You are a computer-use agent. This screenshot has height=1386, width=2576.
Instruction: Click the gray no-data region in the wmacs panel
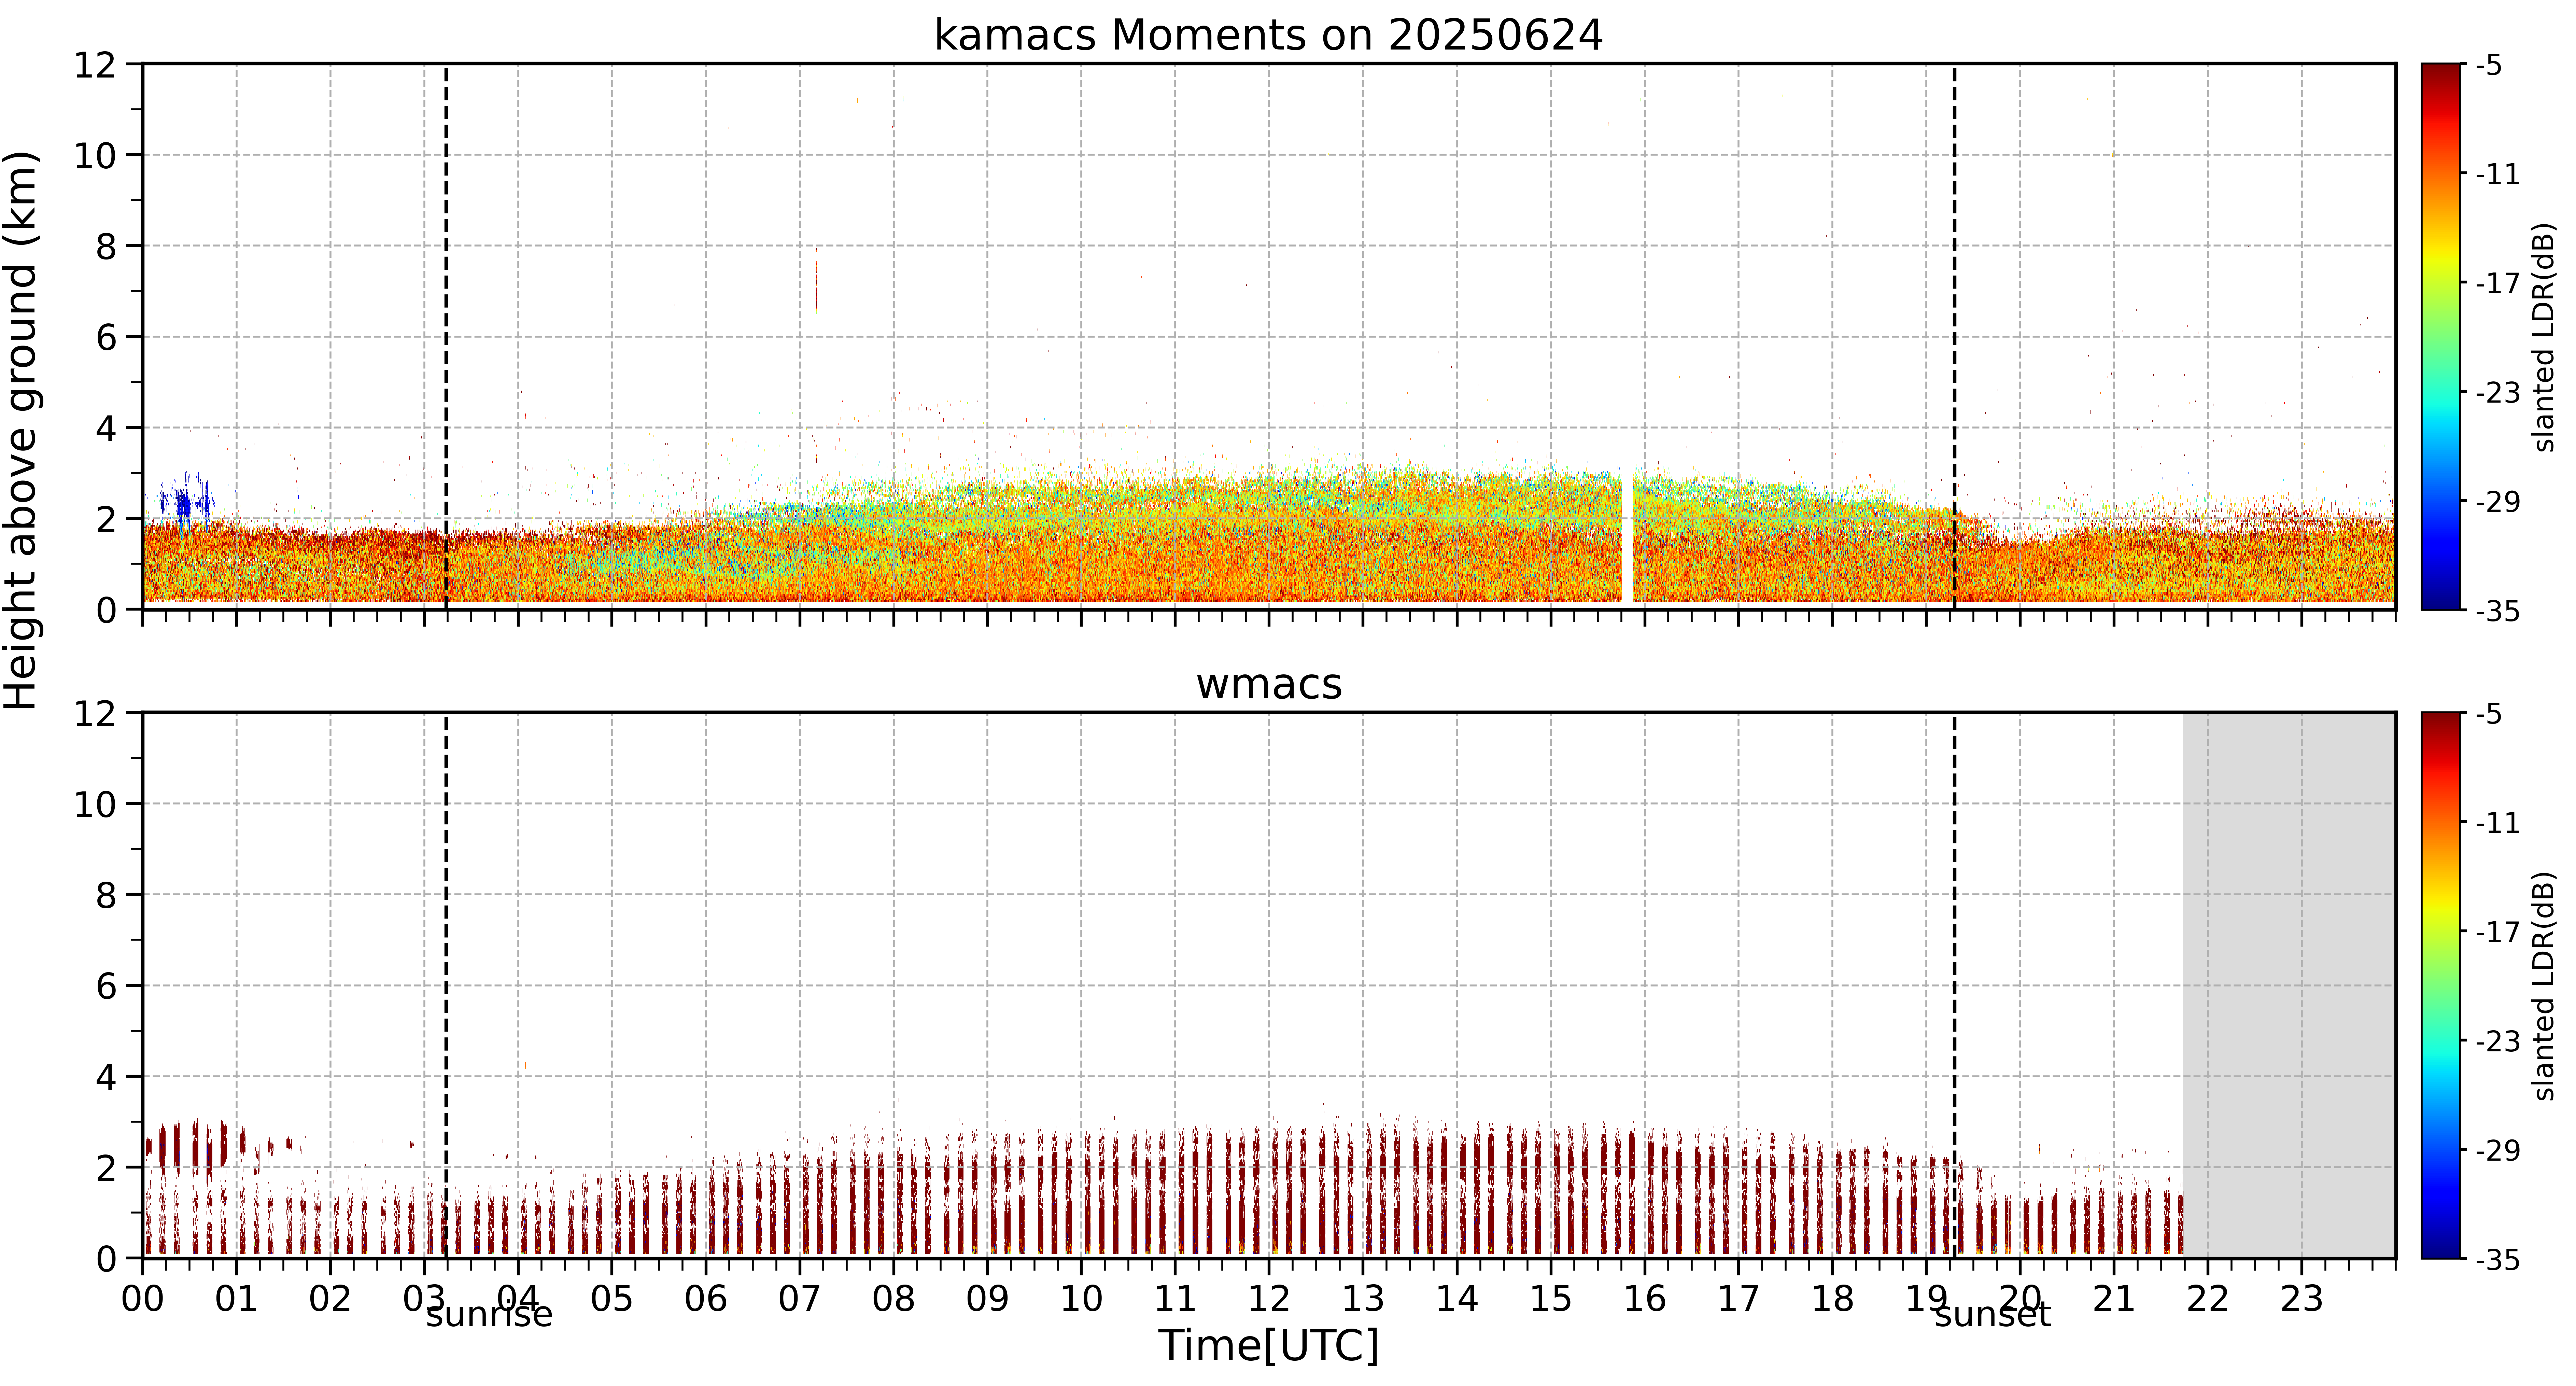(x=2289, y=985)
